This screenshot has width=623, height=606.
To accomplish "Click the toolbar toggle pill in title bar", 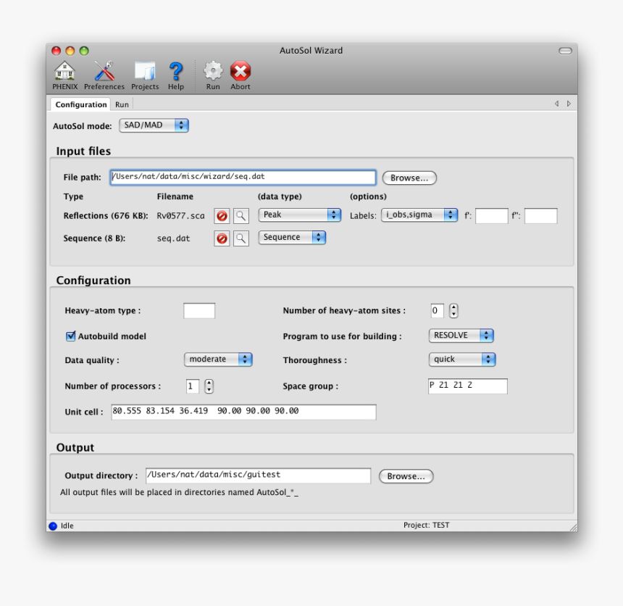I will point(565,51).
